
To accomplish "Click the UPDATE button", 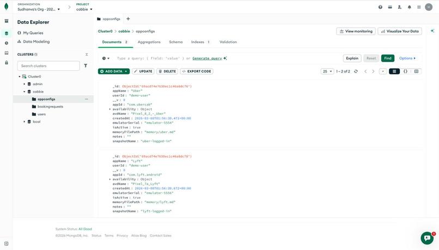I will coord(143,71).
